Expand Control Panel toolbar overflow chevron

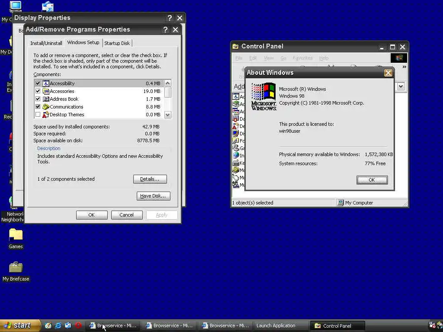[x=404, y=67]
